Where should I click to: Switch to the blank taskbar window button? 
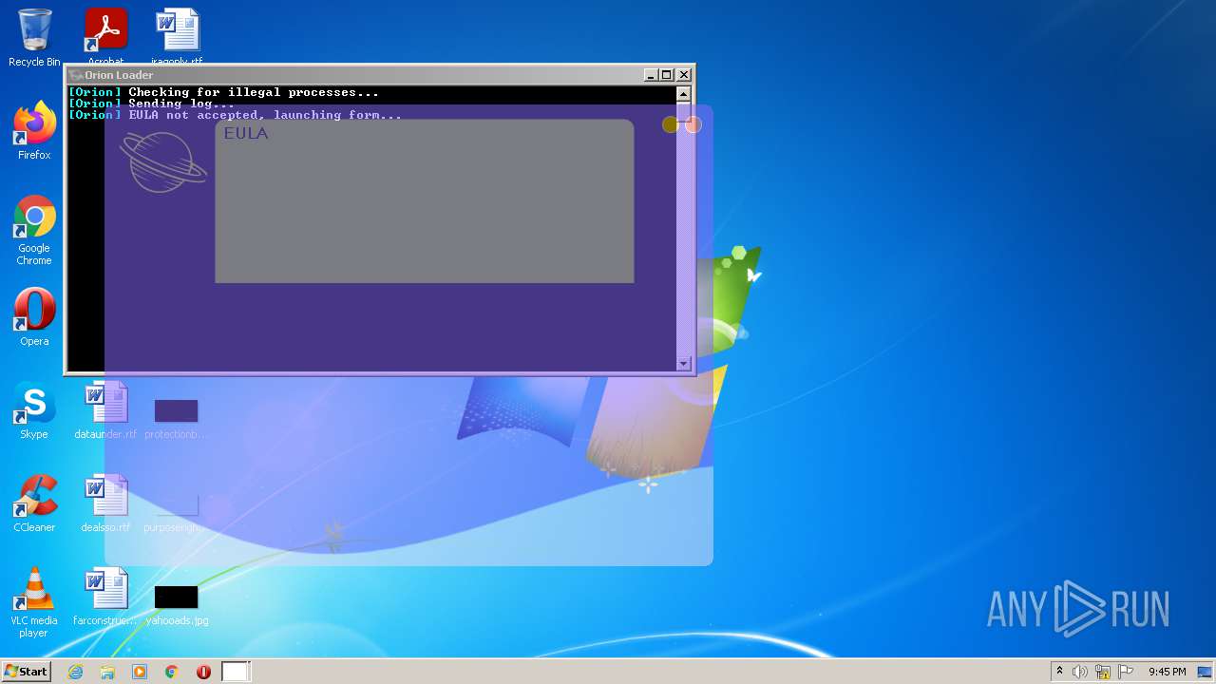click(236, 672)
